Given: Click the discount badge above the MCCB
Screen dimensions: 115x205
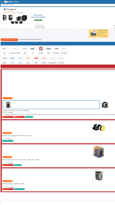Looking at the screenshot, I should pyautogui.click(x=8, y=181).
